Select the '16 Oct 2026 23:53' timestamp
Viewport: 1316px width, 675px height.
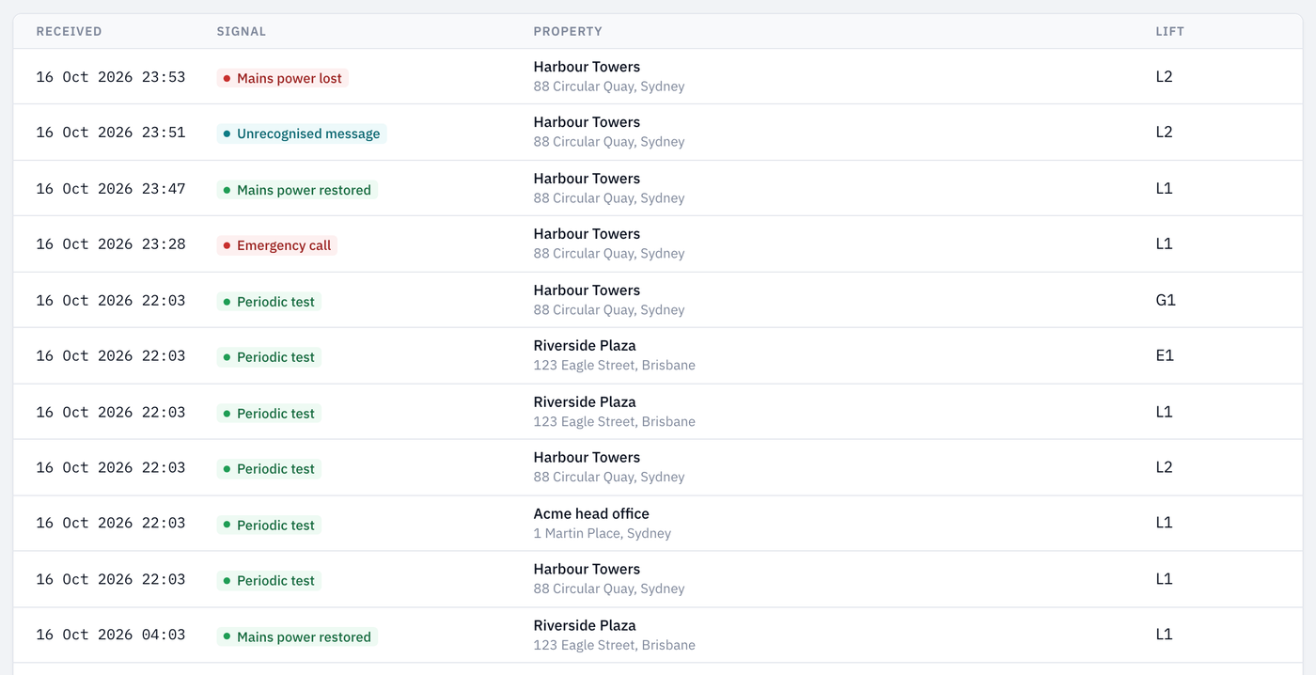(x=111, y=77)
